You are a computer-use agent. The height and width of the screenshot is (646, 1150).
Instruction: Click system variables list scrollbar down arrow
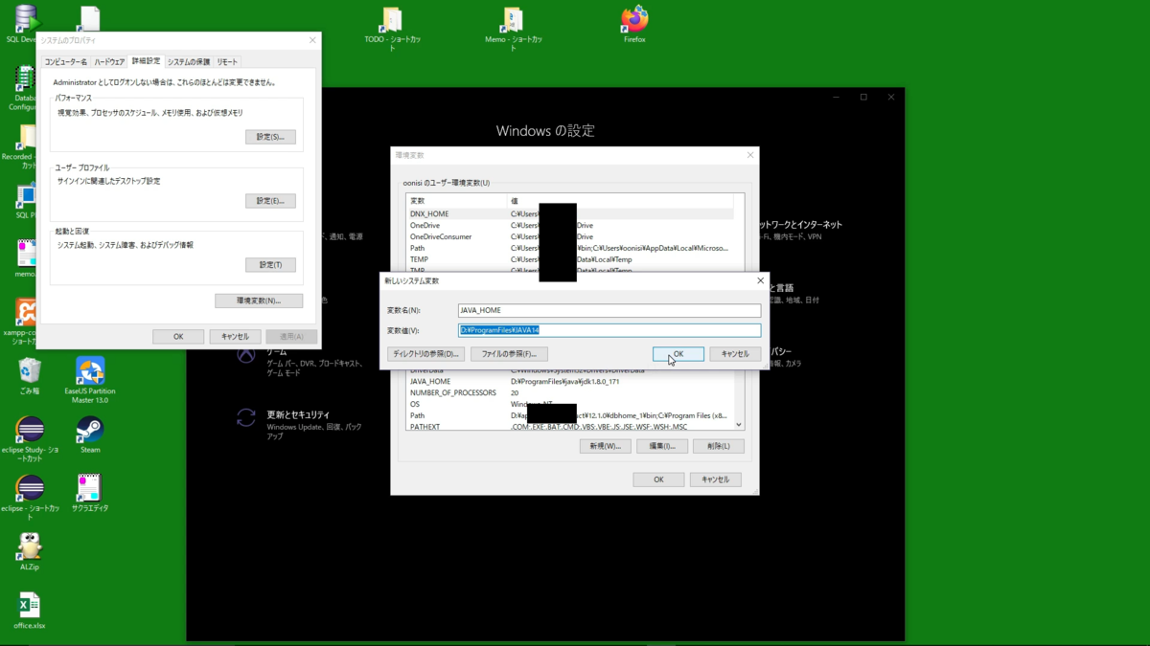[x=739, y=425]
